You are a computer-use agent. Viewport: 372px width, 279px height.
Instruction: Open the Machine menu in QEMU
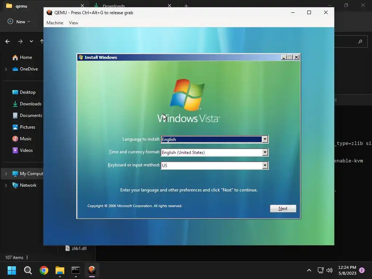pos(55,23)
